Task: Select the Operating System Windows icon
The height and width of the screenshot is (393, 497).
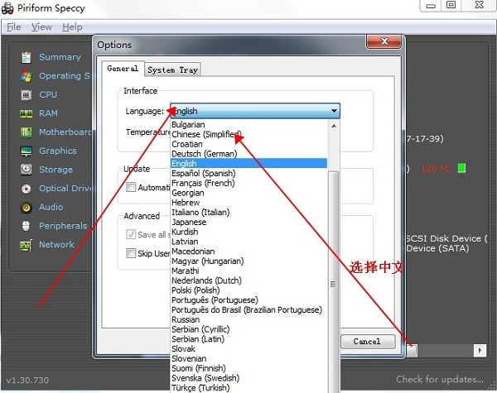Action: [26, 76]
